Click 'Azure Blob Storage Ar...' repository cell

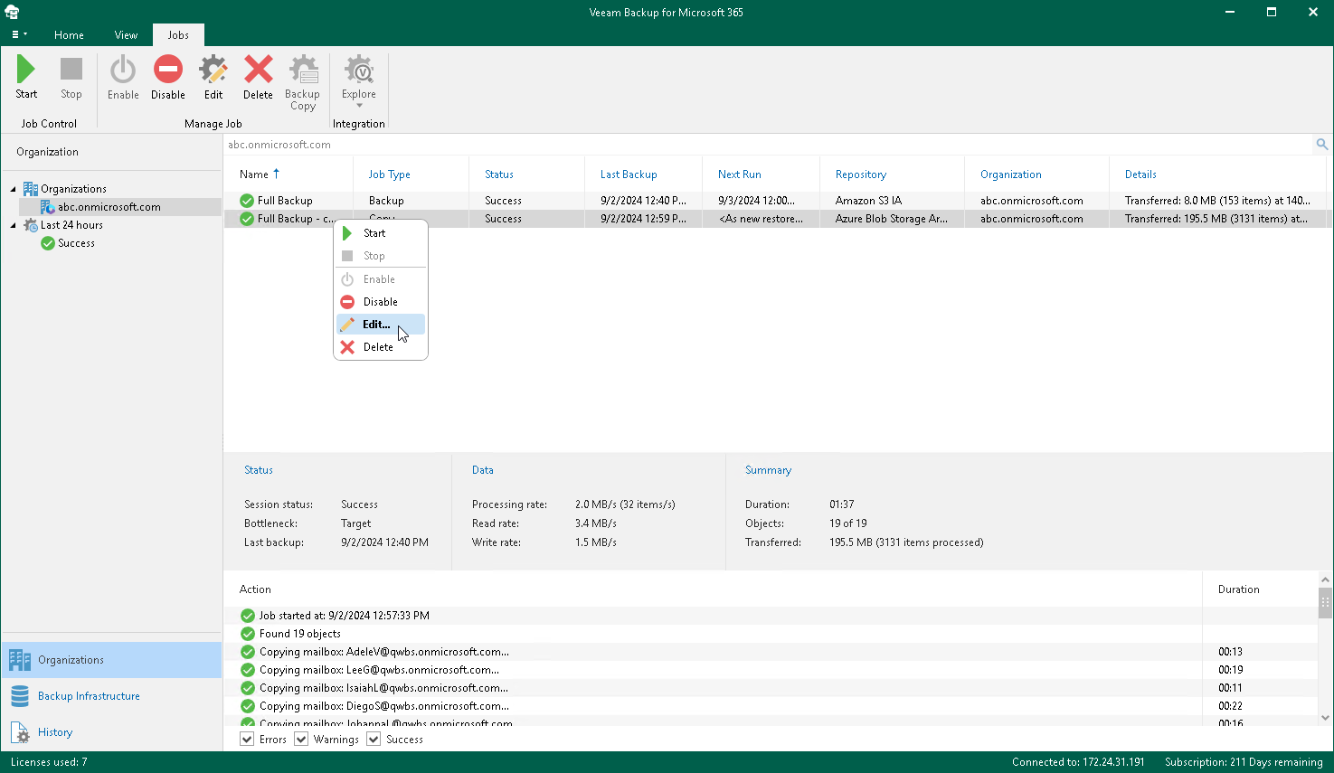coord(892,219)
